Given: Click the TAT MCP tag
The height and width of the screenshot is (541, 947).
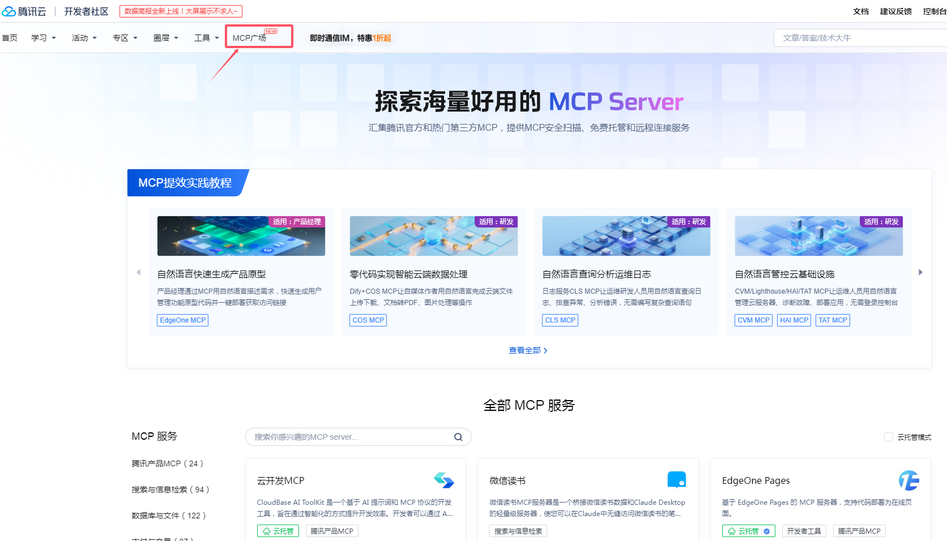Looking at the screenshot, I should coord(833,320).
